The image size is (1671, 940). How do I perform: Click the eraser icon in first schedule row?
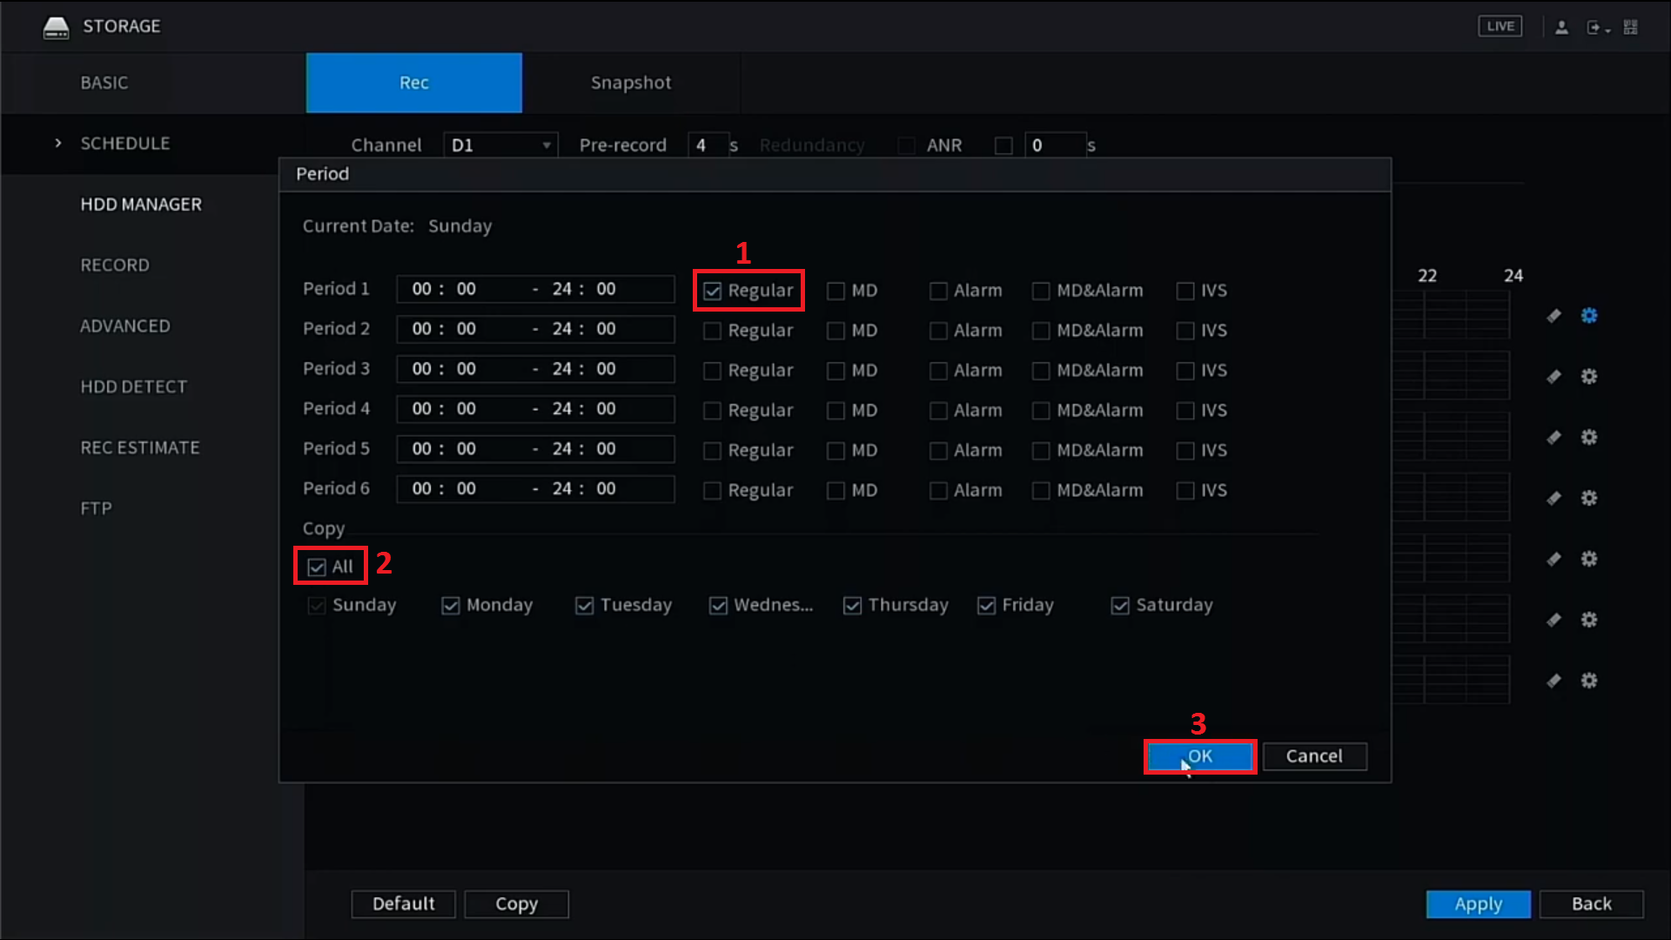click(1554, 316)
